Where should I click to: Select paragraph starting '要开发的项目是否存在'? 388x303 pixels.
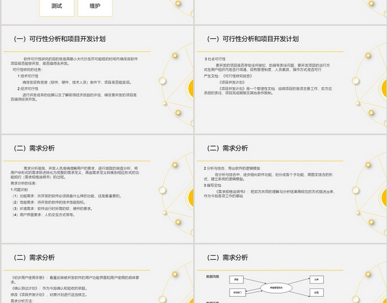[x=267, y=67]
